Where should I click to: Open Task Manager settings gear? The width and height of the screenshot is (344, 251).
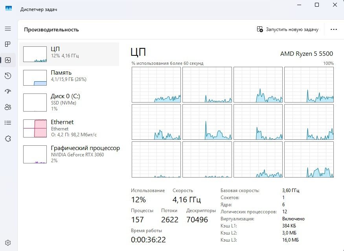point(8,243)
